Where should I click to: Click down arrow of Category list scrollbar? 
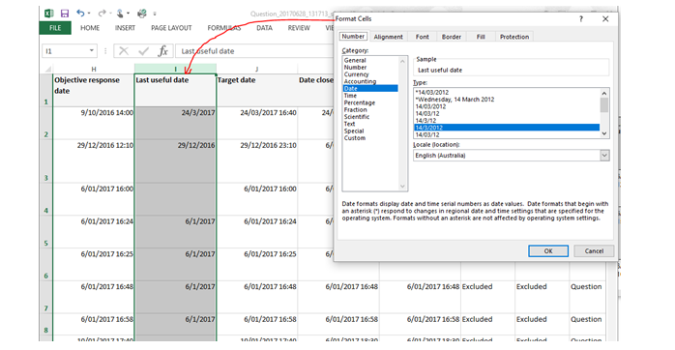tap(402, 187)
